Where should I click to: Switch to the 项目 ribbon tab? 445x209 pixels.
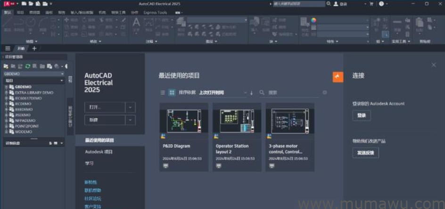(x=20, y=13)
